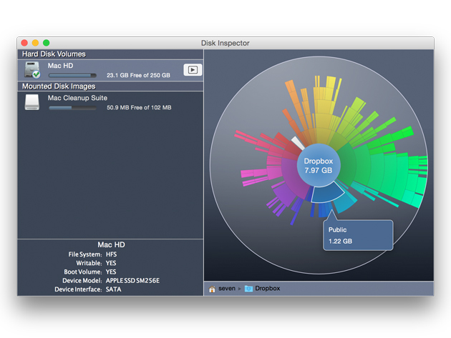Select the Mac HD volume name
Image resolution: width=451 pixels, height=338 pixels.
click(x=60, y=66)
